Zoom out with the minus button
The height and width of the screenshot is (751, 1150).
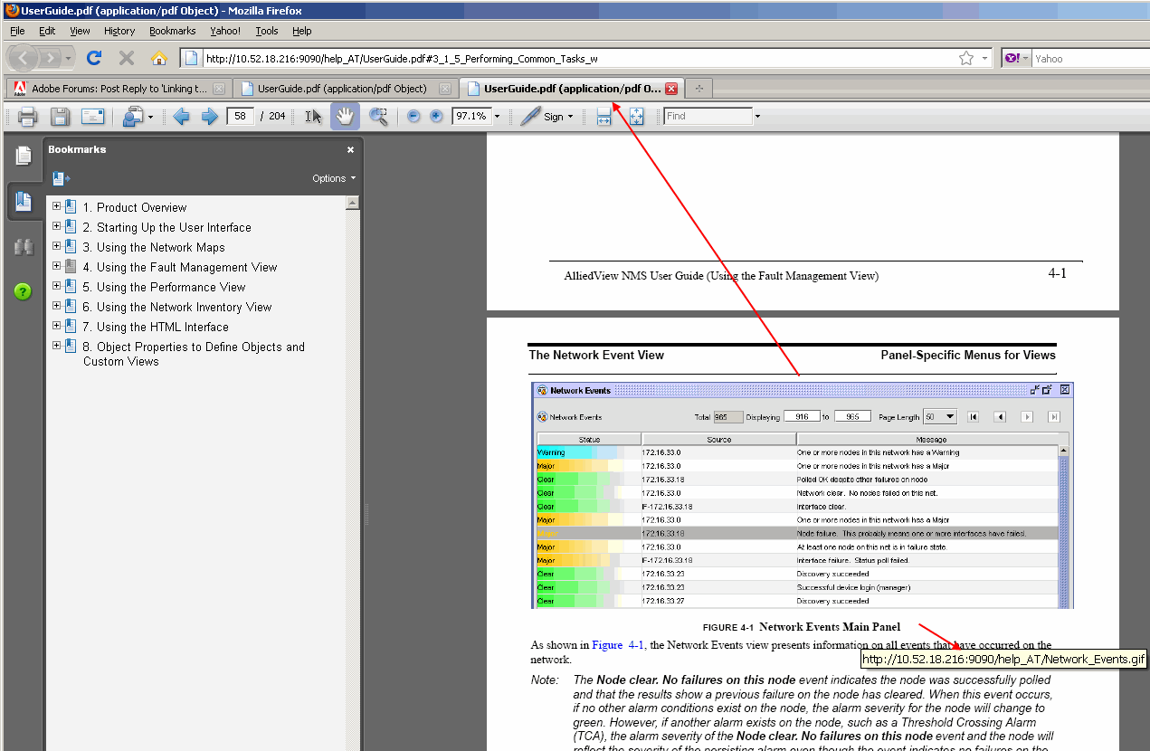tap(413, 117)
